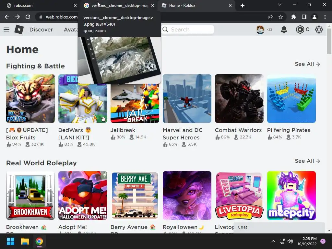Open the Avatar menu item
Image resolution: width=332 pixels, height=249 pixels.
(71, 30)
